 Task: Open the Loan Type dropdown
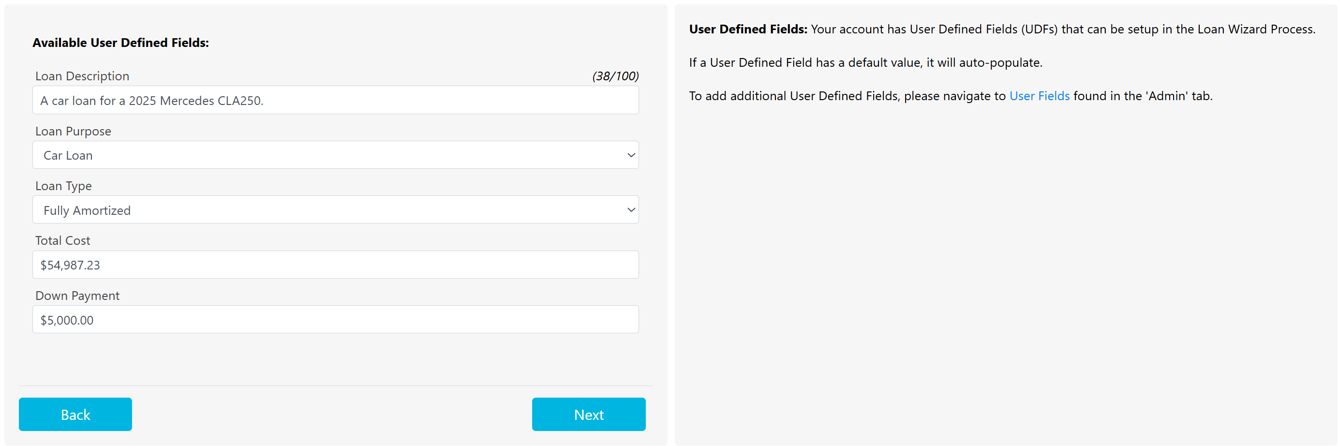(x=335, y=210)
